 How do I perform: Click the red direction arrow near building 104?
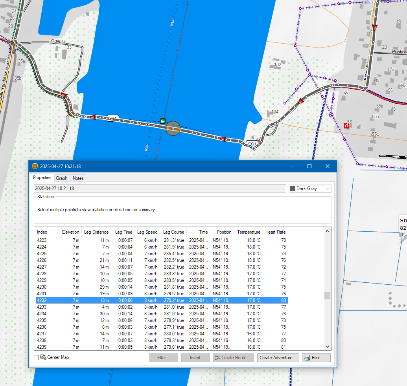[x=301, y=101]
